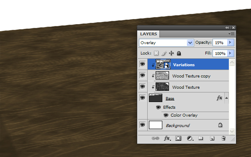This screenshot has height=157, width=251.
Task: Lock image pixels brush icon
Action: (164, 53)
